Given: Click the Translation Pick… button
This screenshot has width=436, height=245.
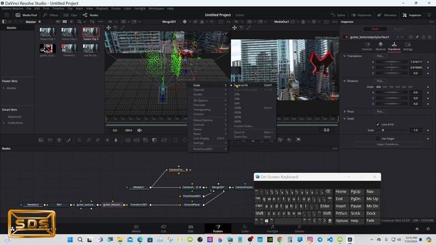Looking at the screenshot, I should [380, 56].
